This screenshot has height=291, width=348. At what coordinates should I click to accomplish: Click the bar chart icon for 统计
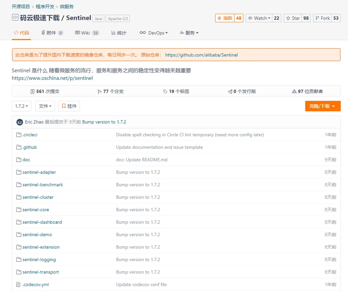113,33
